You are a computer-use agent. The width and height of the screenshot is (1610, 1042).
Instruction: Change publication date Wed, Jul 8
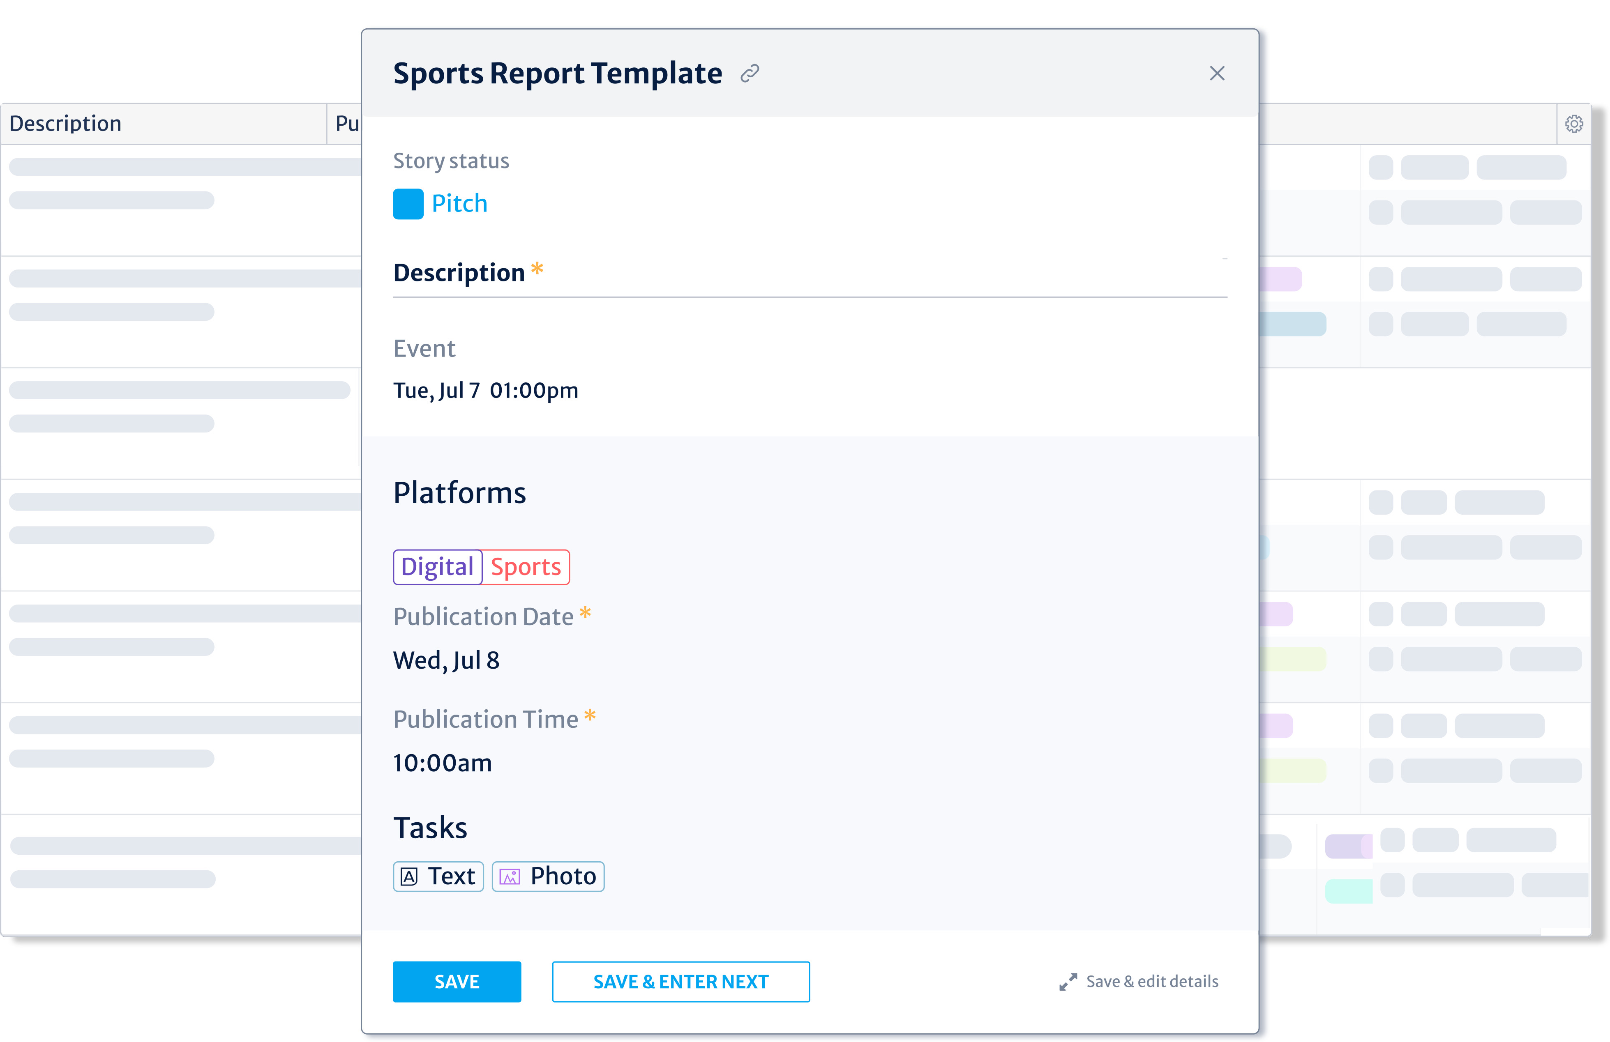coord(447,660)
